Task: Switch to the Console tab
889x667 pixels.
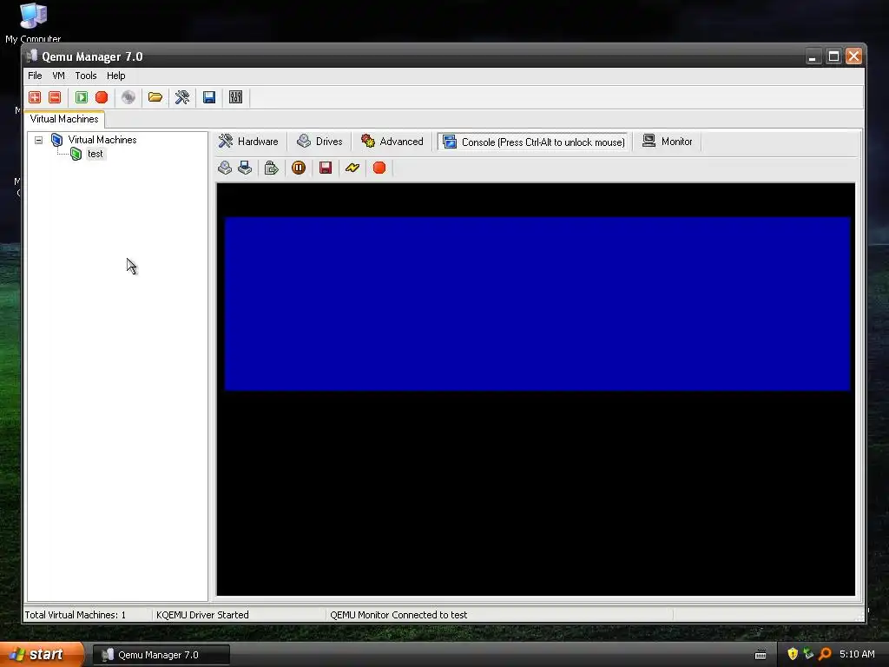Action: [x=534, y=142]
